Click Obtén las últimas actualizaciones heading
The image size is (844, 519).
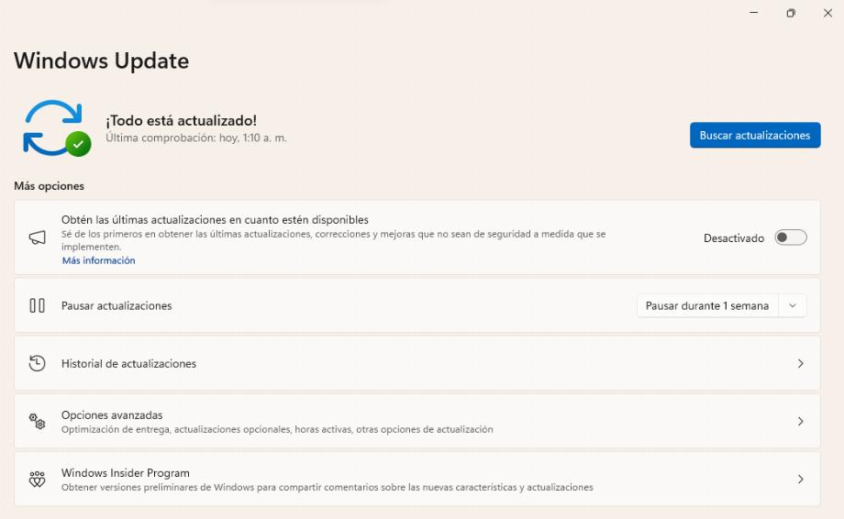tap(215, 219)
